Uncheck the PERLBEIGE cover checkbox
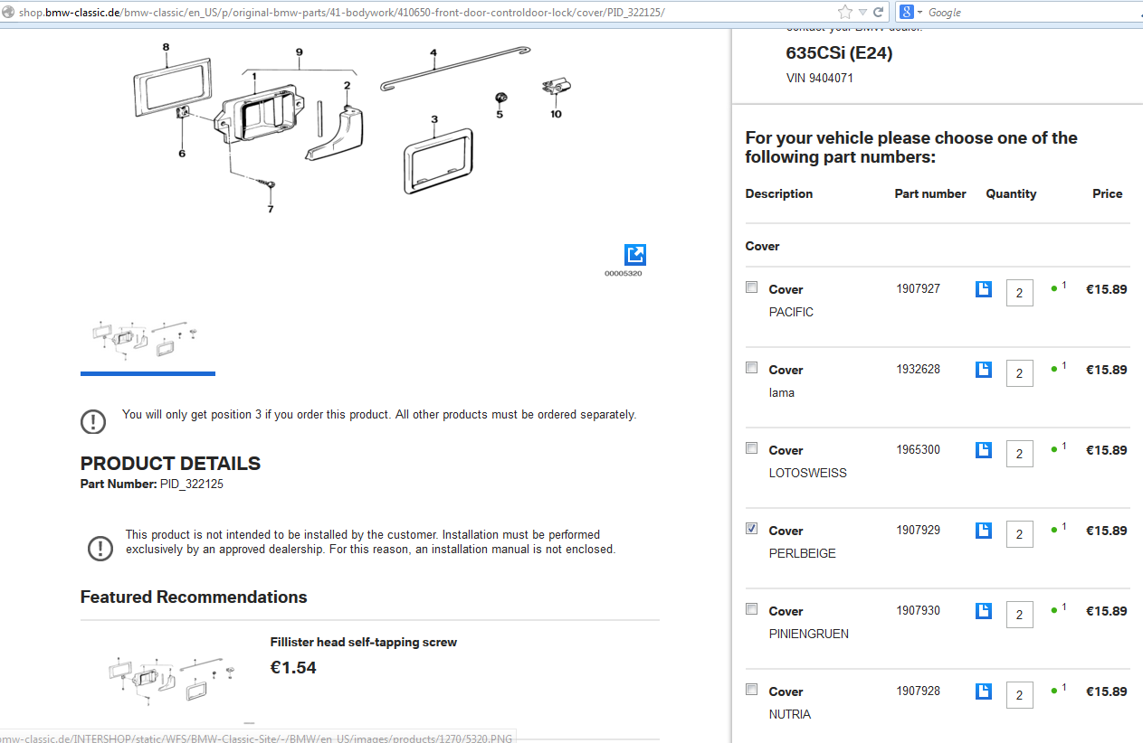1143x743 pixels. [x=751, y=529]
